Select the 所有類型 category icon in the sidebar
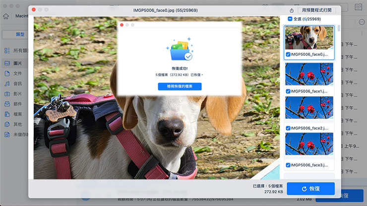The image size is (367, 206). [x=7, y=50]
